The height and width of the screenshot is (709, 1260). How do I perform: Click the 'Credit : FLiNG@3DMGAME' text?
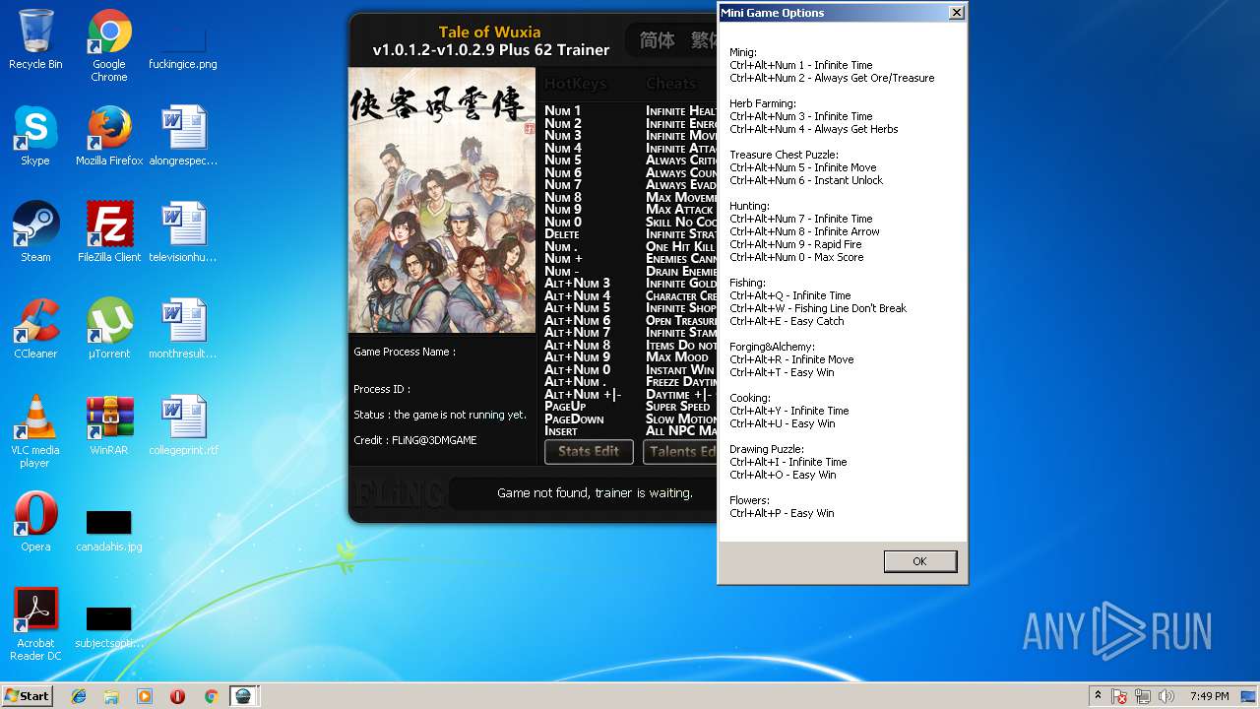tap(414, 440)
